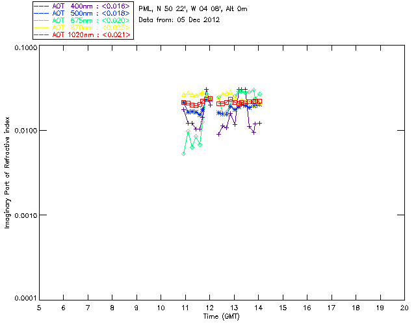
Task: Click x-axis tick label 19
Action: 380,308
